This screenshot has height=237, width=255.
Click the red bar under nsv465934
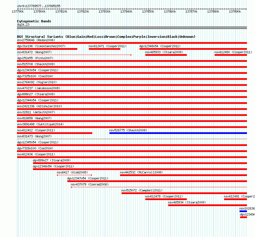[x=207, y=205]
